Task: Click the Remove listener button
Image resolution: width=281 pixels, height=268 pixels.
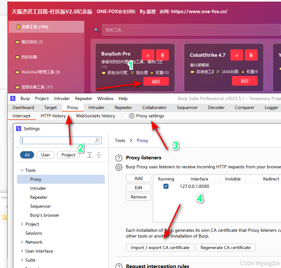Action: (x=138, y=197)
